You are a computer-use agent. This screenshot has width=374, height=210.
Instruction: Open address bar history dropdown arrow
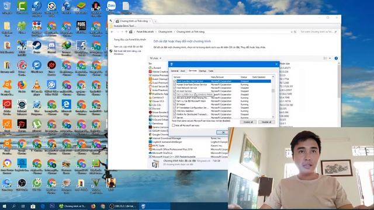pyautogui.click(x=292, y=32)
